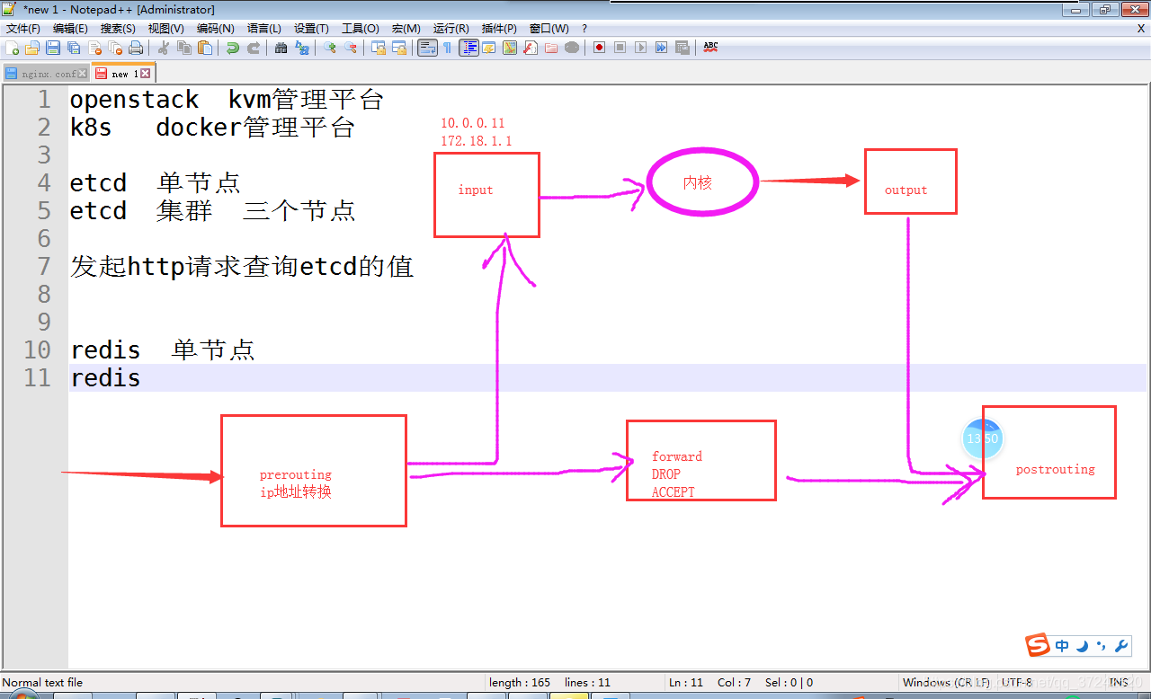The height and width of the screenshot is (699, 1151).
Task: Open the 运行(R) menu
Action: 451,29
